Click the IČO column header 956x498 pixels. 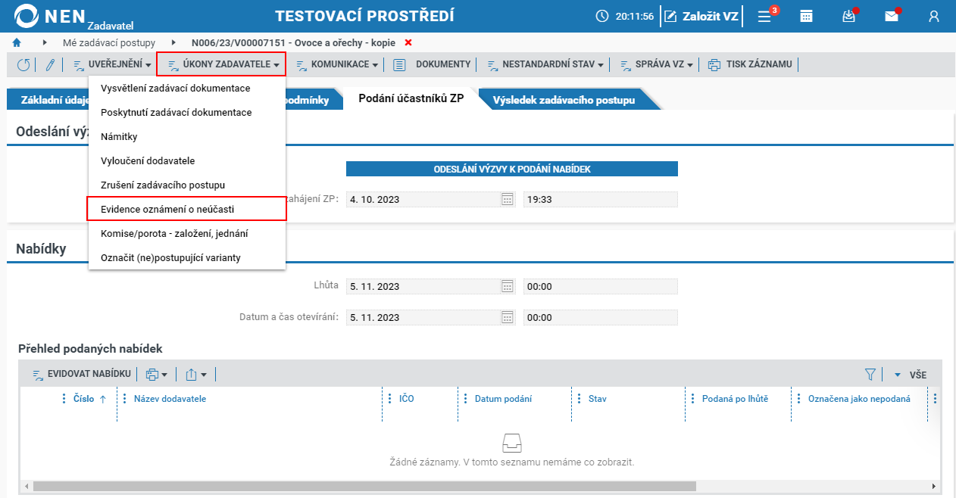407,399
